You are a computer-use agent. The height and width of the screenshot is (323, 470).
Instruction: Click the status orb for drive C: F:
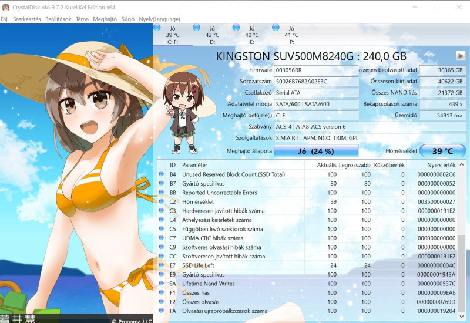coord(157,28)
